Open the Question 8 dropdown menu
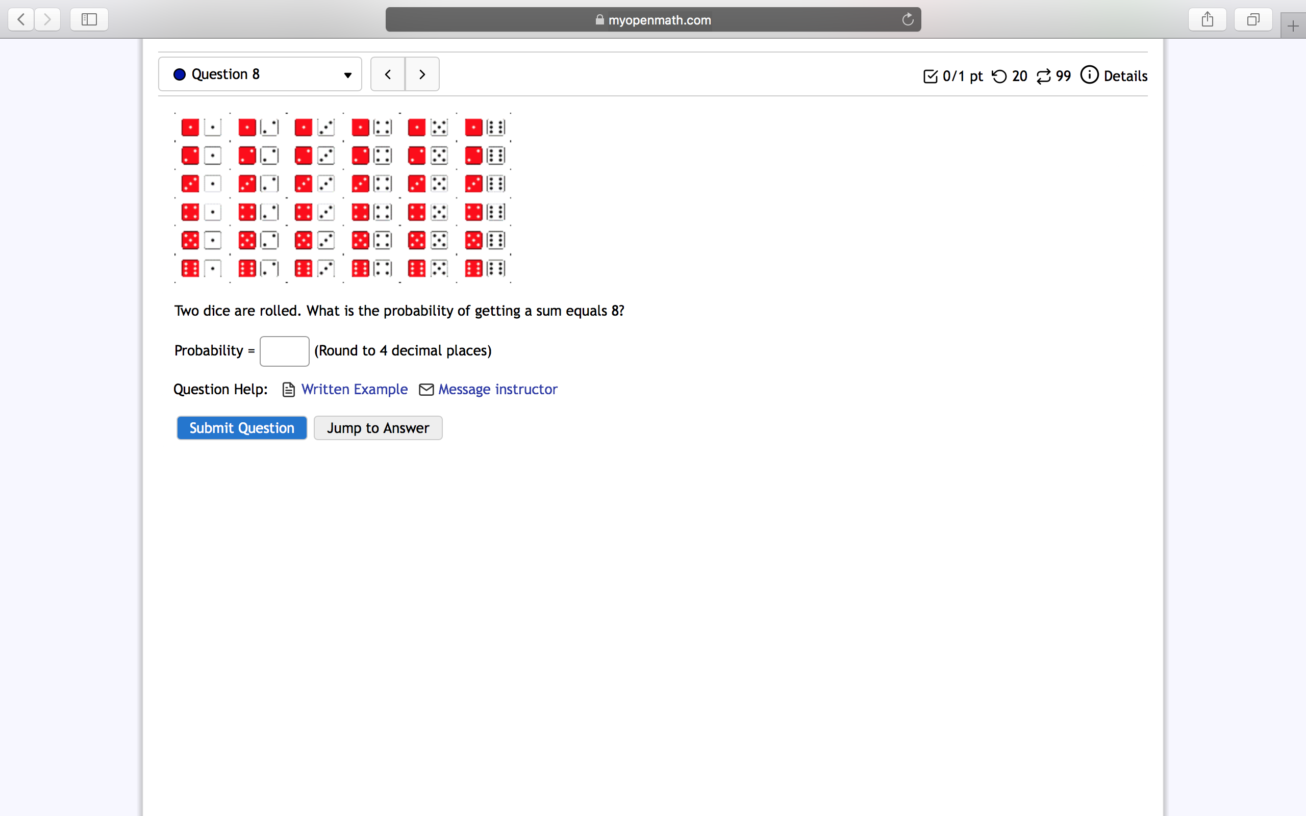The width and height of the screenshot is (1306, 816). 347,75
